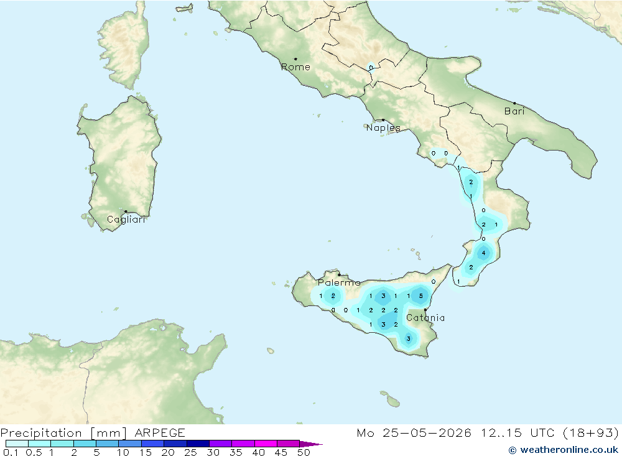Screen dimensions: 622x456
Task: Click the lone 0 value east of Rome
Action: 371,67
